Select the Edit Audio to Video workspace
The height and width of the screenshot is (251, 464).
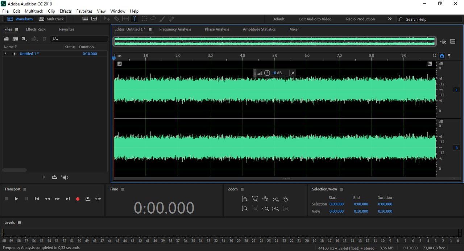315,19
